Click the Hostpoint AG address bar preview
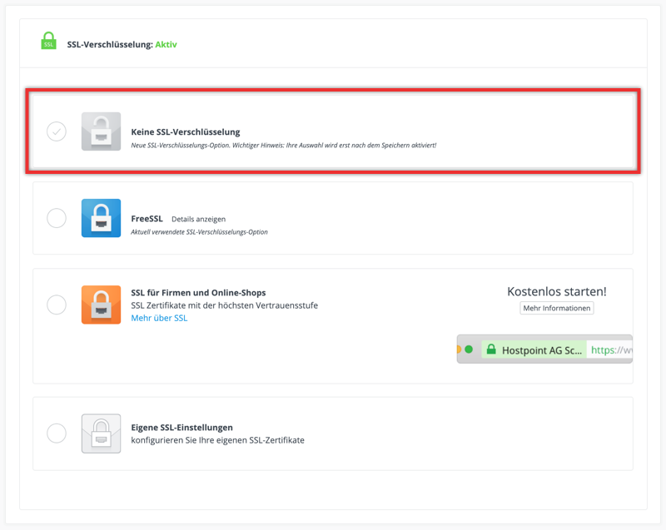666x530 pixels. tap(544, 349)
